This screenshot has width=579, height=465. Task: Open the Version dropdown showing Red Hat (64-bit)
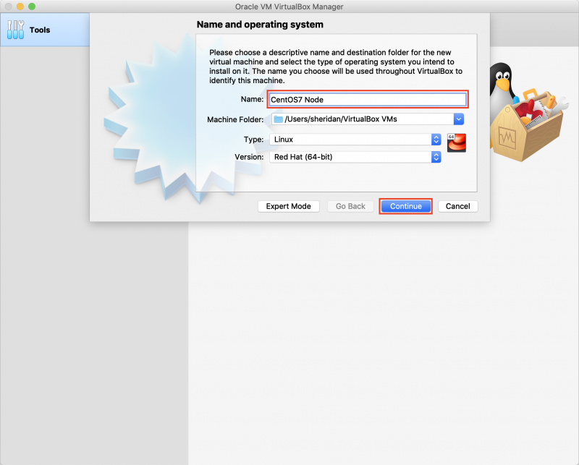[x=436, y=157]
